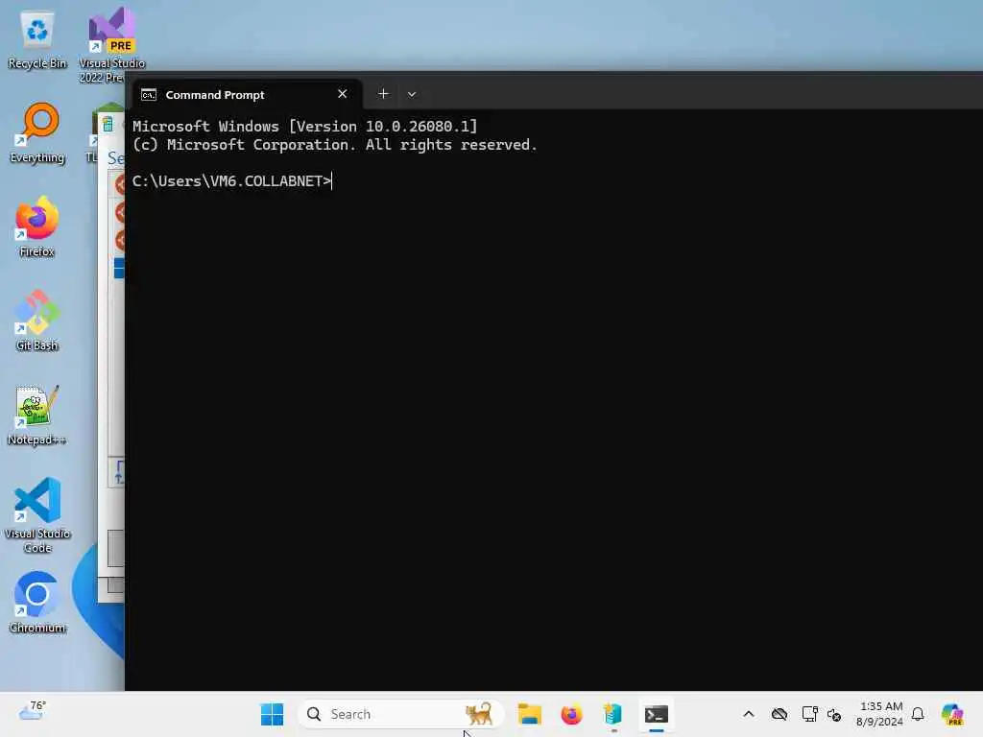This screenshot has width=983, height=737.
Task: Open the weather widget showing 76°
Action: (x=32, y=711)
